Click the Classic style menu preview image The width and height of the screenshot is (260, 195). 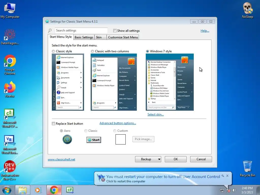pos(68,82)
